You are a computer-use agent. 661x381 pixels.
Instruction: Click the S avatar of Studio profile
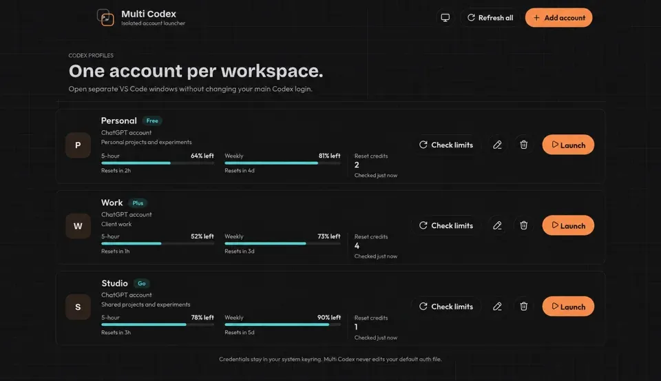click(78, 307)
